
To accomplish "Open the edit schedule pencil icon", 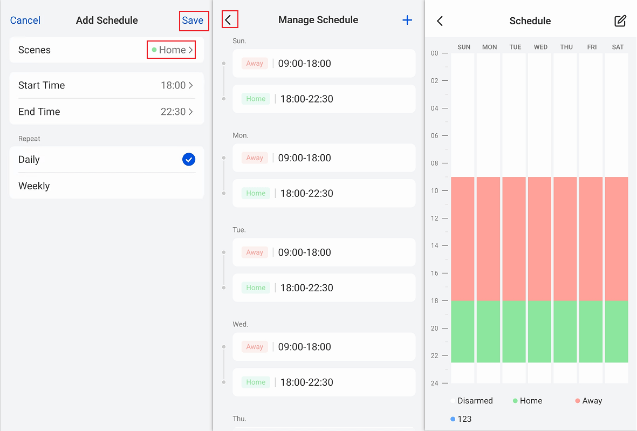I will (x=620, y=21).
